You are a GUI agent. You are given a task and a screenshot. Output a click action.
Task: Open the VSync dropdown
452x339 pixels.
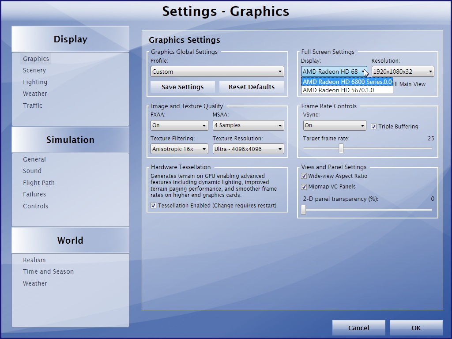334,125
